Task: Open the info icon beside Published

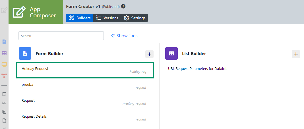Action: 123,6
